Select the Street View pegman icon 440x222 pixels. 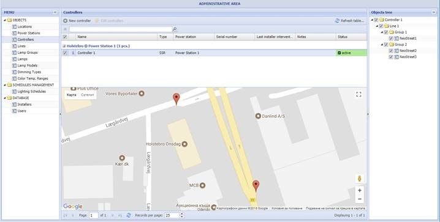[360, 179]
